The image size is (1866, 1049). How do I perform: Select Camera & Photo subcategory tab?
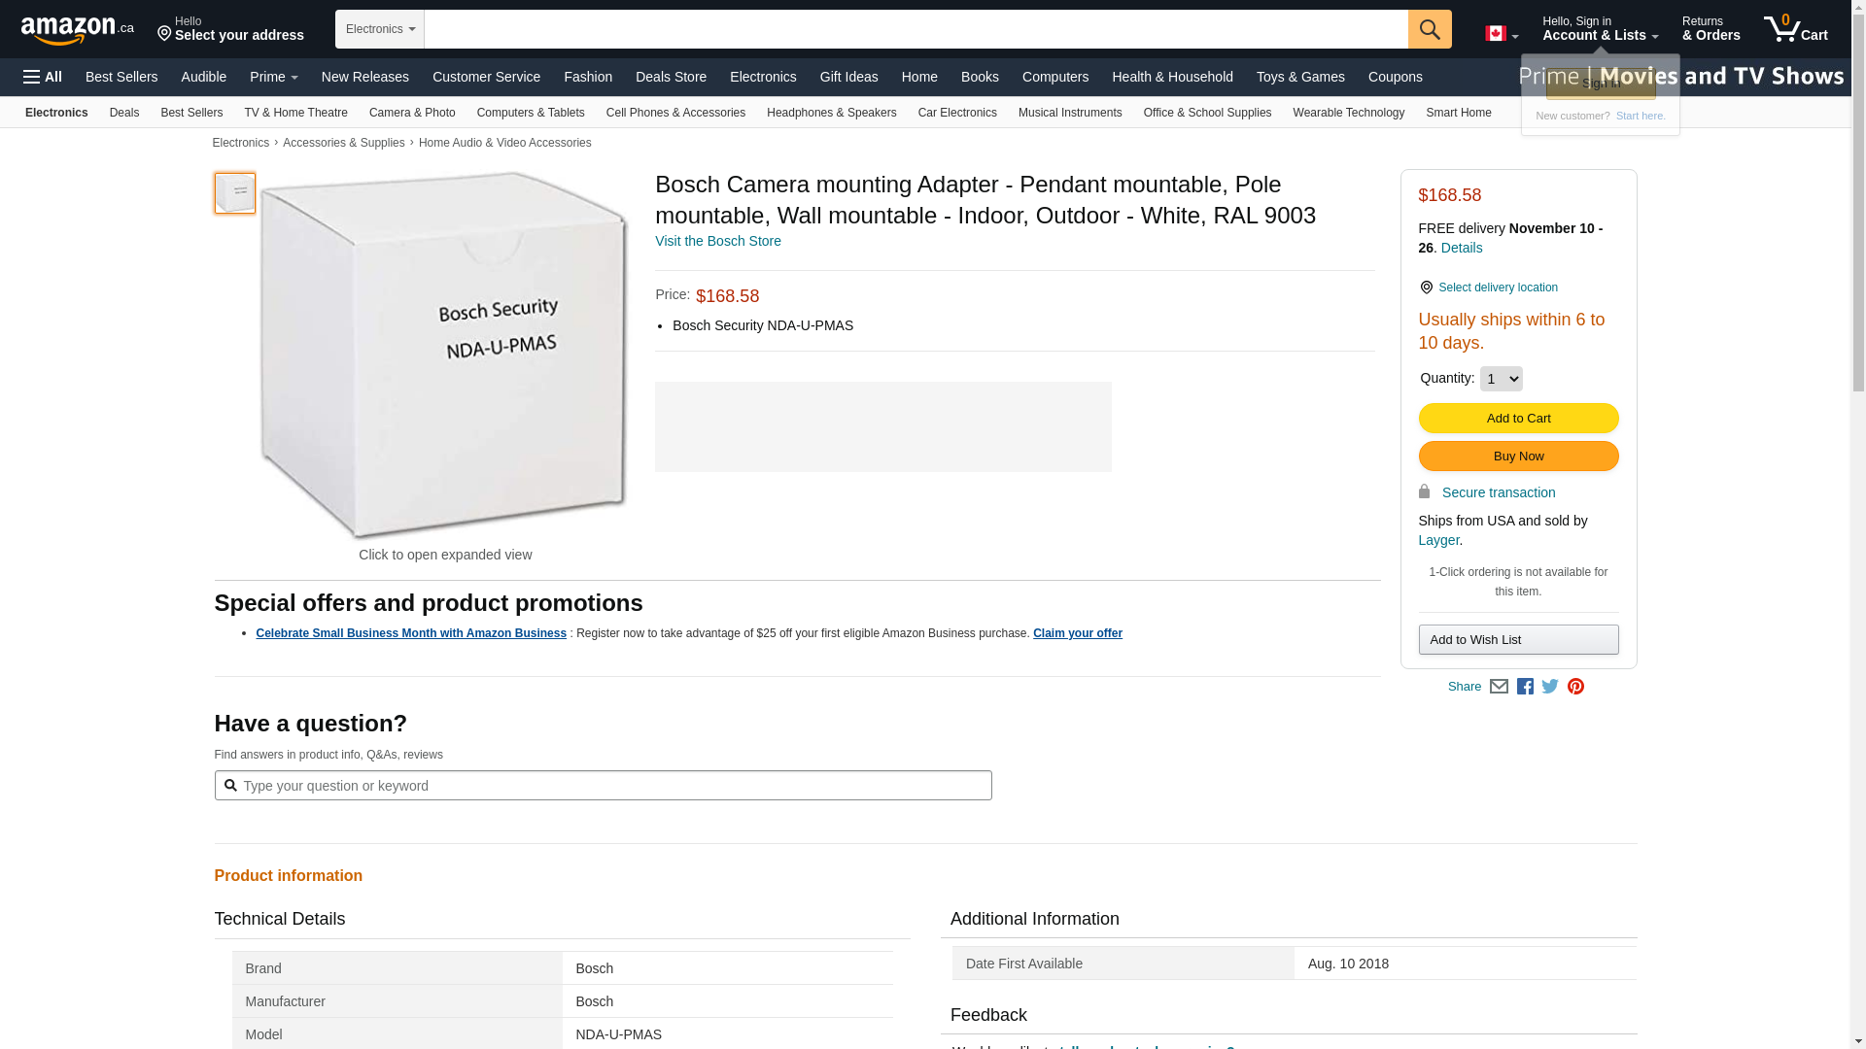click(412, 113)
